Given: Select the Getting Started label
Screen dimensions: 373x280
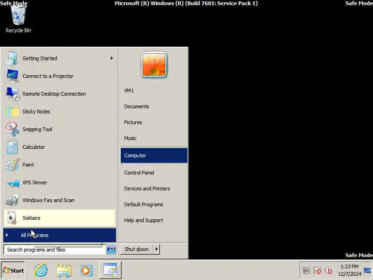Looking at the screenshot, I should pyautogui.click(x=40, y=58).
